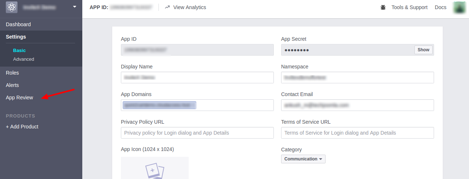Click the View Analytics trend icon
This screenshot has height=179, width=469.
pyautogui.click(x=167, y=7)
